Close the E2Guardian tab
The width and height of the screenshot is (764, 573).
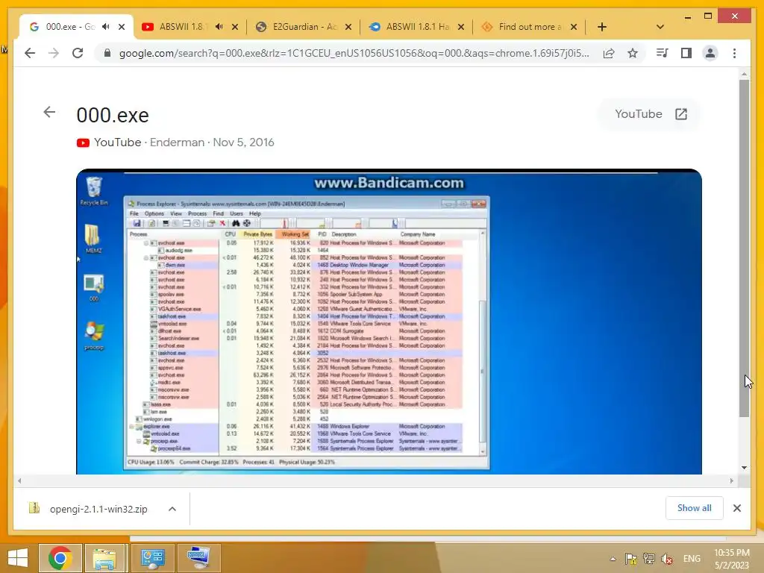click(x=348, y=27)
